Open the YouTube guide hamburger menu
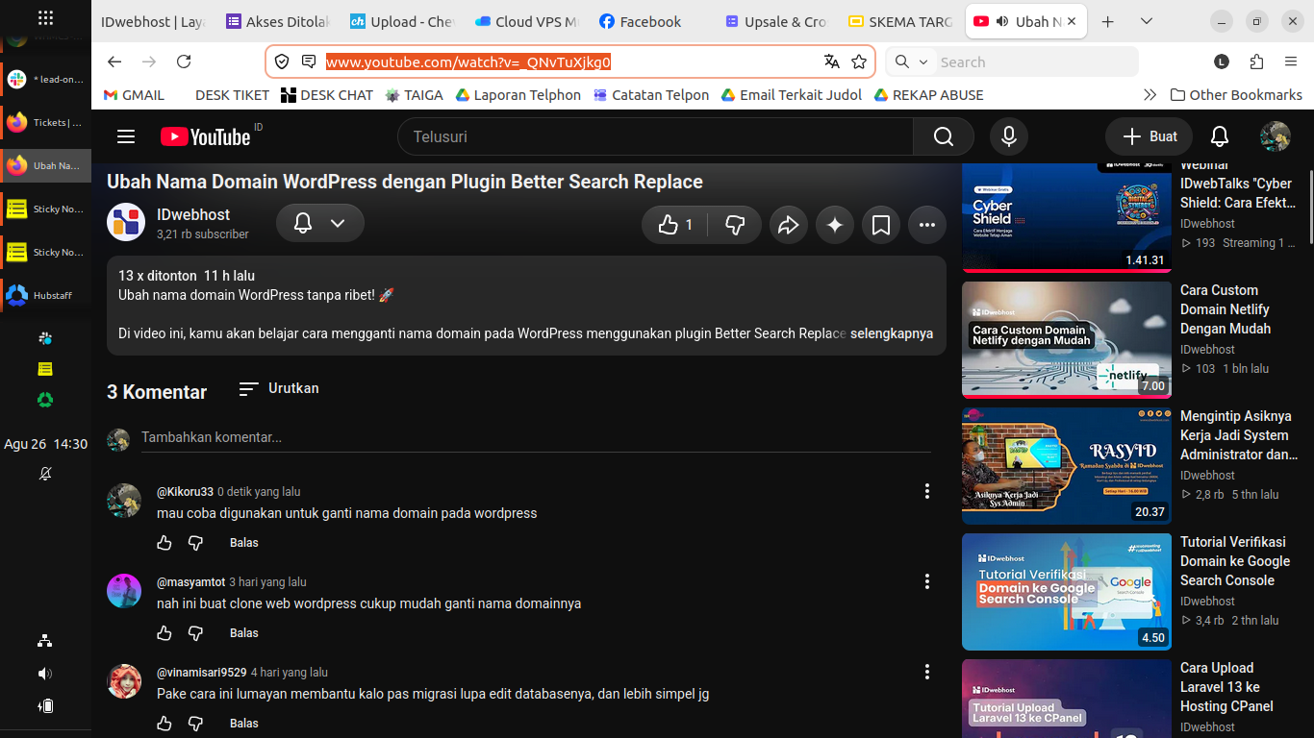This screenshot has width=1314, height=738. (x=126, y=136)
